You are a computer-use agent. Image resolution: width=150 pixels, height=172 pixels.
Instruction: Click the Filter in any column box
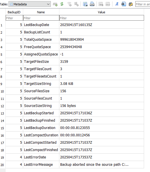tap(143, 4)
